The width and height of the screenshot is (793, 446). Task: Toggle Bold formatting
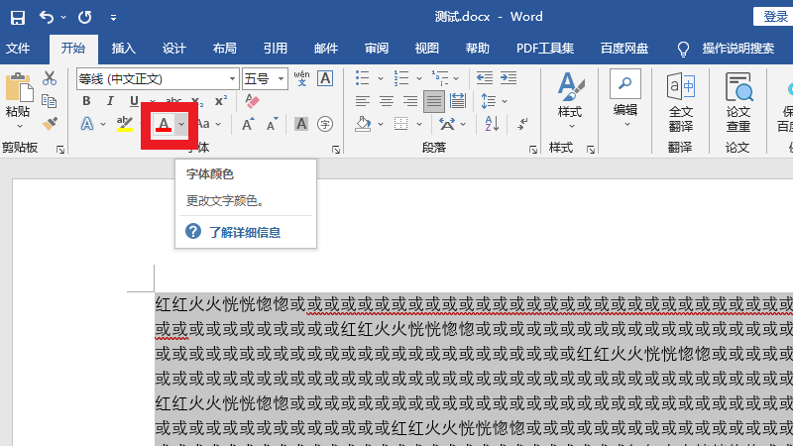click(x=86, y=101)
